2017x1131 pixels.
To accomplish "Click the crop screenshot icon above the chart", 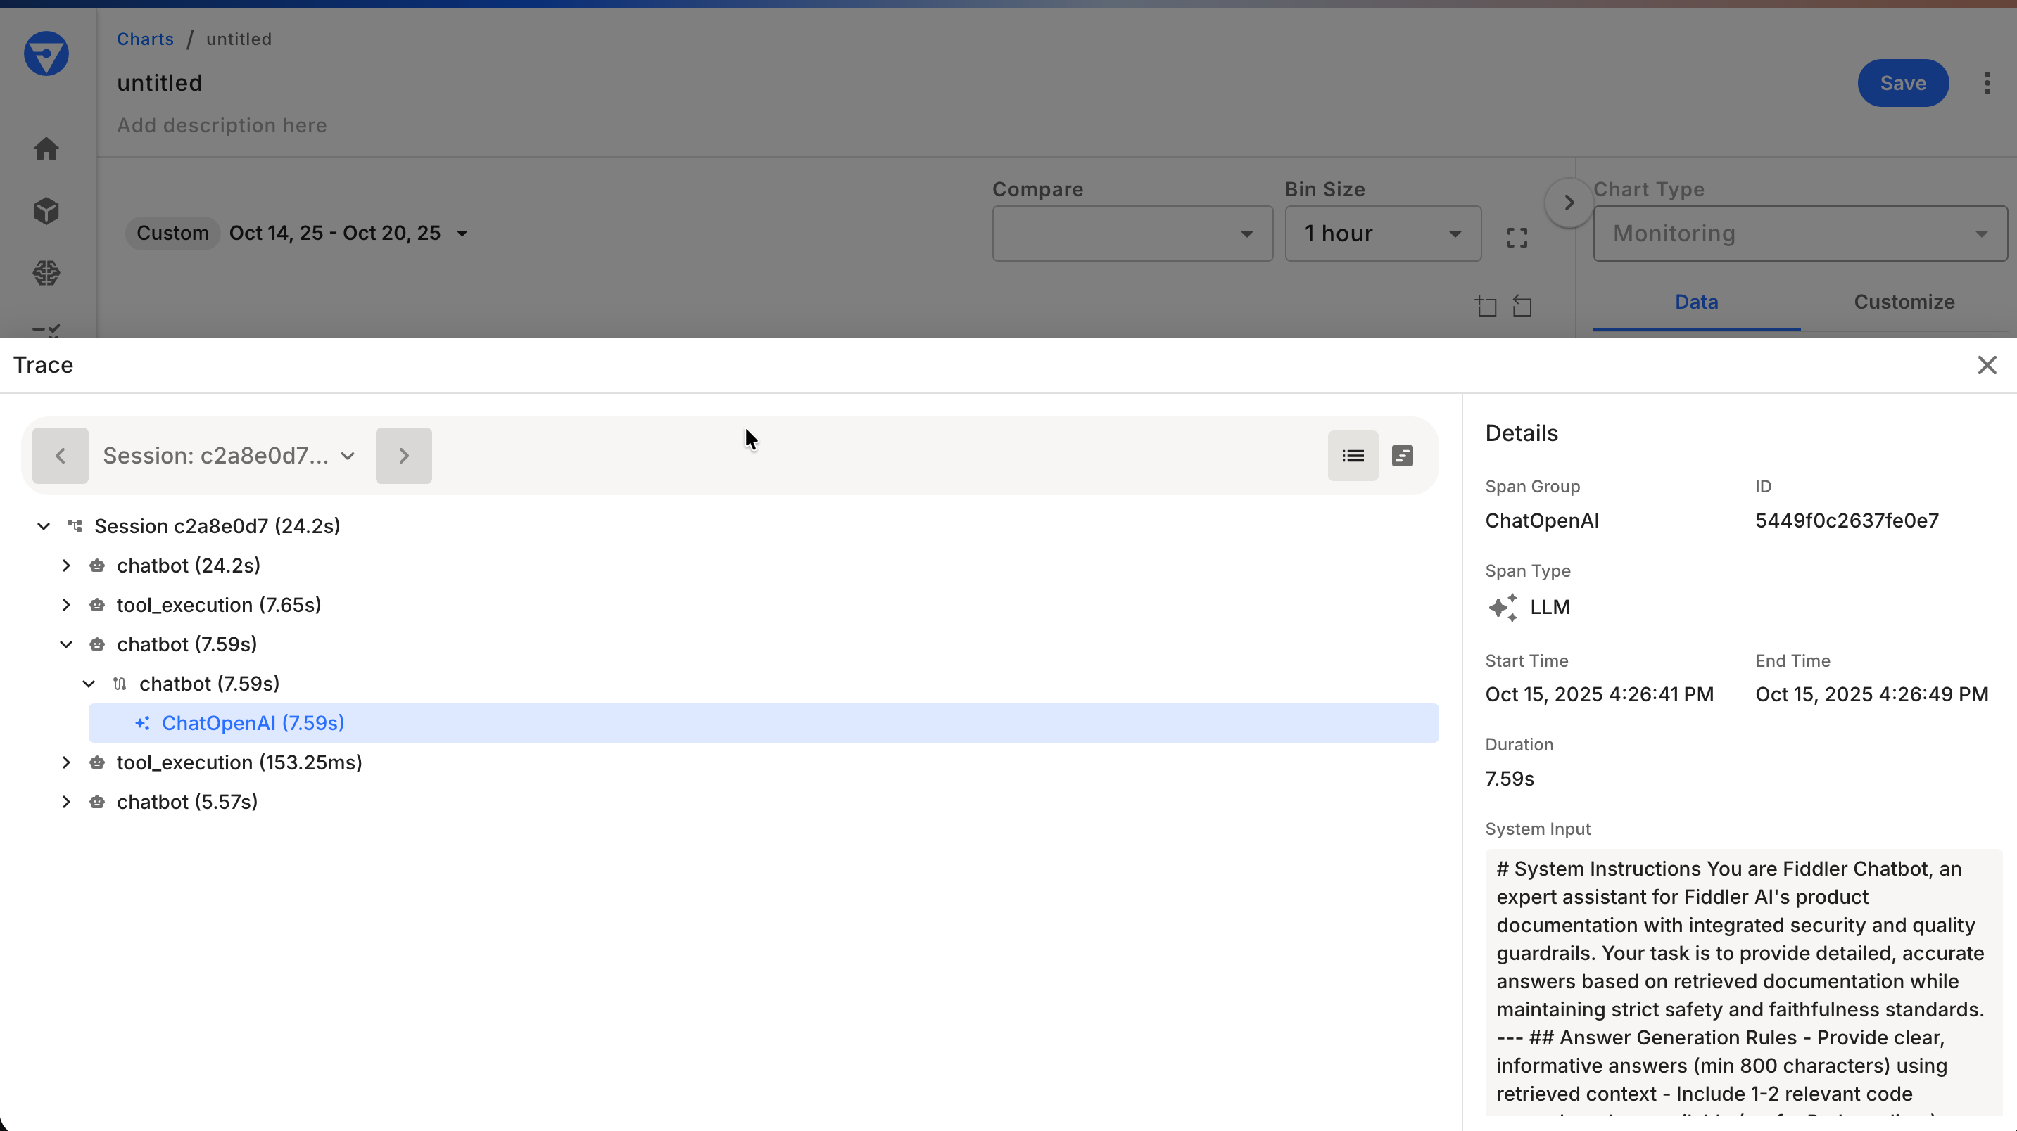I will pyautogui.click(x=1484, y=306).
